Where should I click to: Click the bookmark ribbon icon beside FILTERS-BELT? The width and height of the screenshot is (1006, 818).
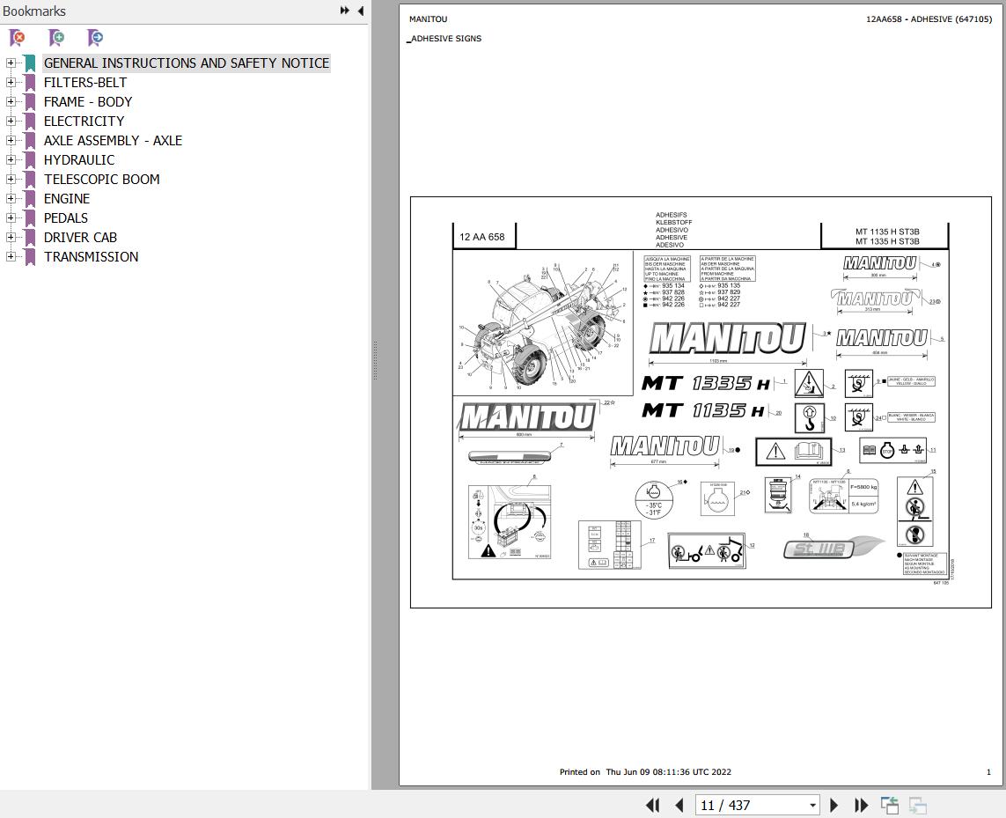tap(30, 83)
